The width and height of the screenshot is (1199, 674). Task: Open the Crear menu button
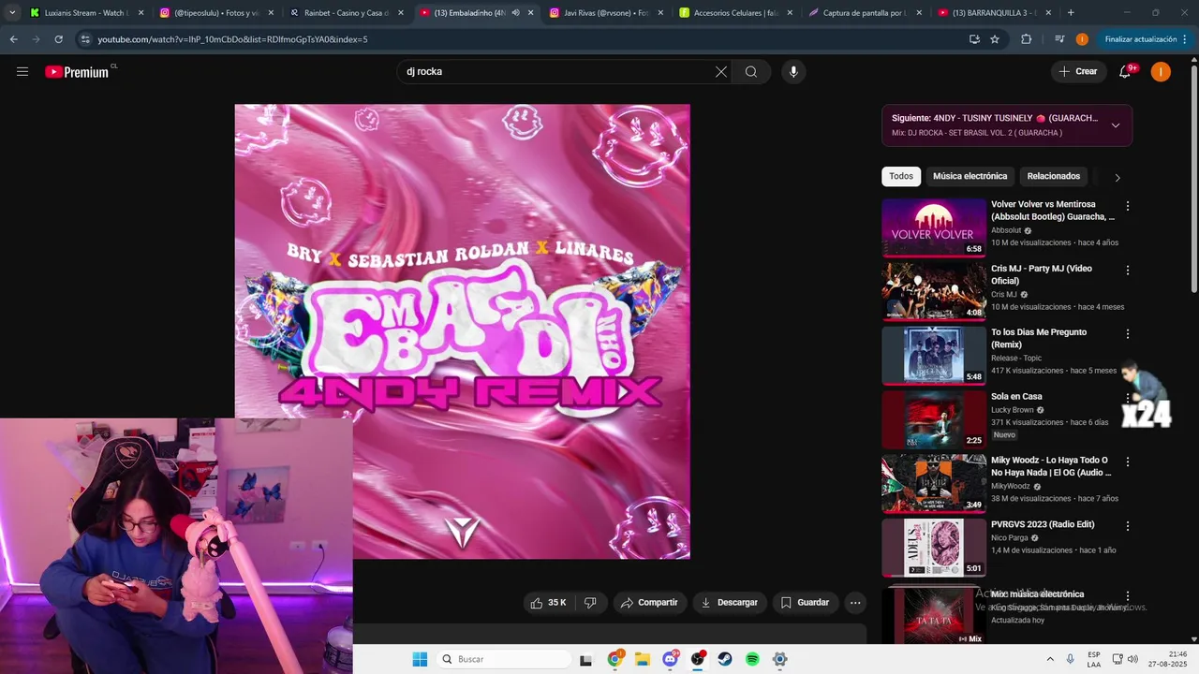[1078, 72]
